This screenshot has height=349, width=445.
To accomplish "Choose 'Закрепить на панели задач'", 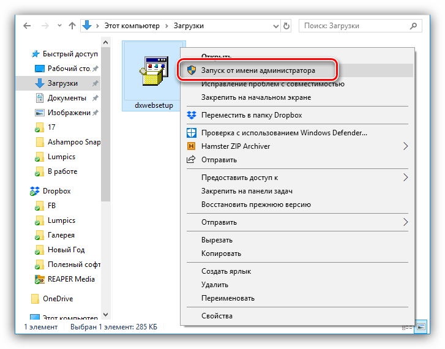I will coord(247,191).
